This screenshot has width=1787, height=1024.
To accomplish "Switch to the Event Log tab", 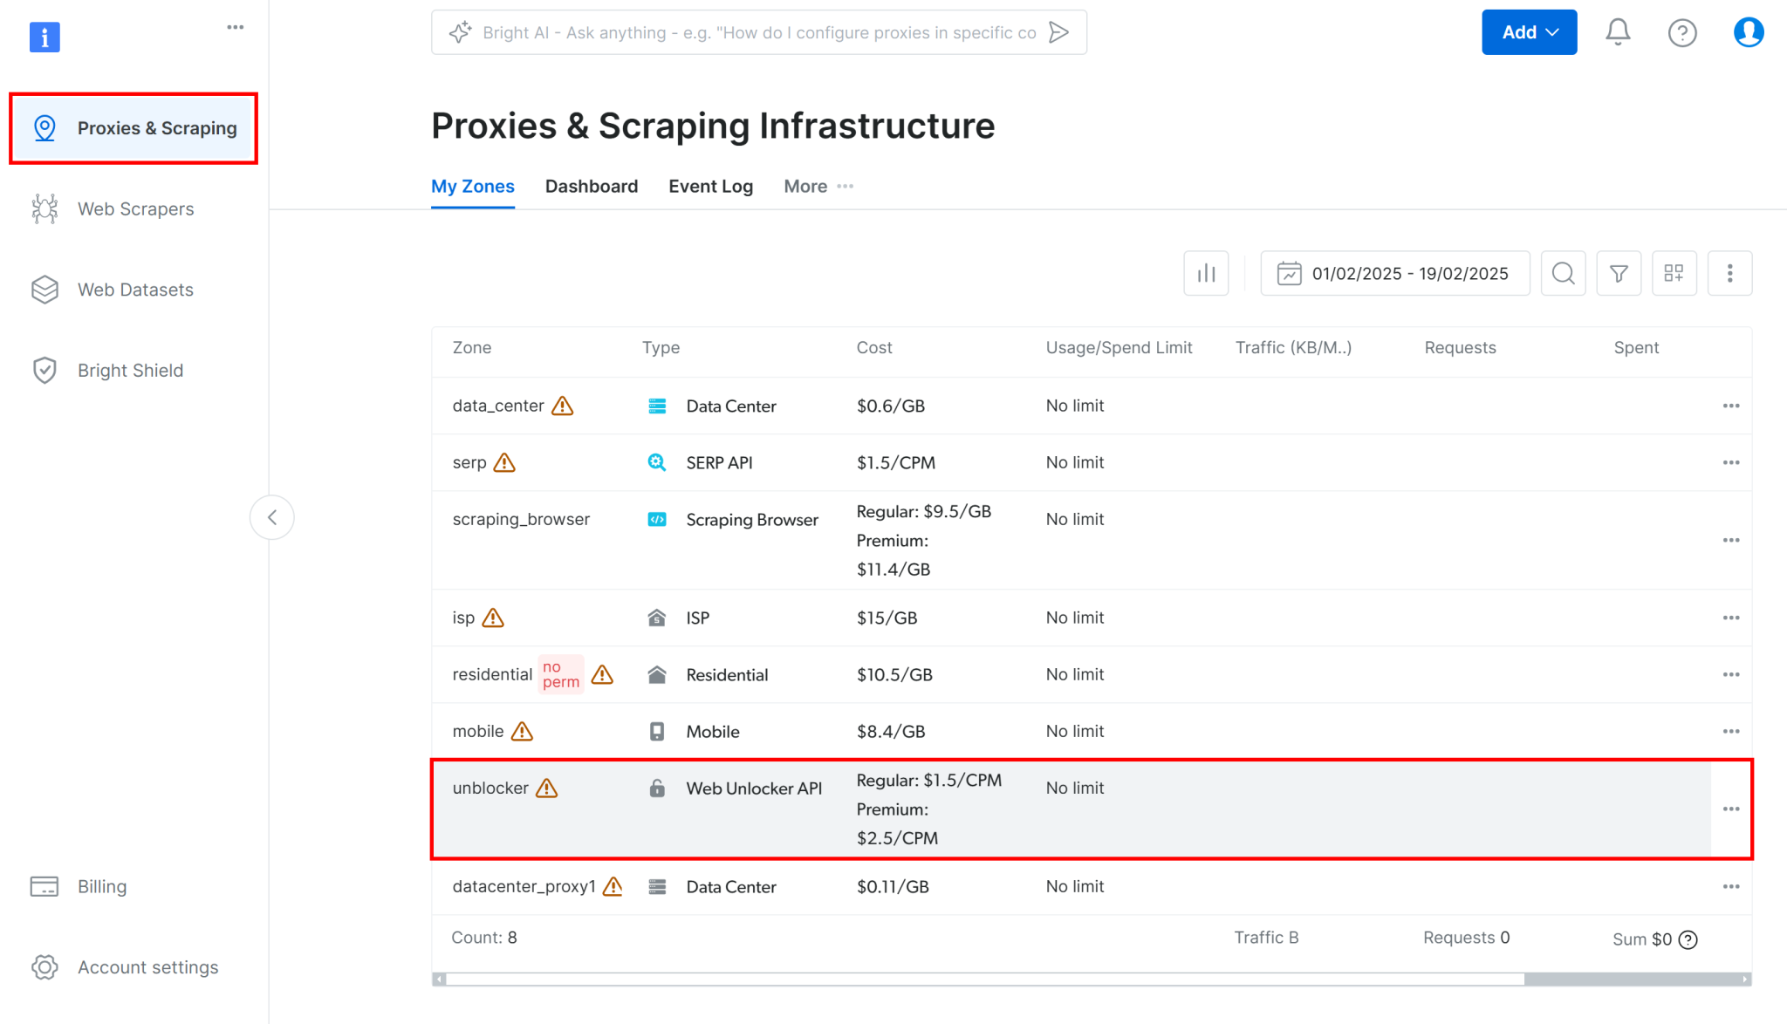I will coord(710,186).
